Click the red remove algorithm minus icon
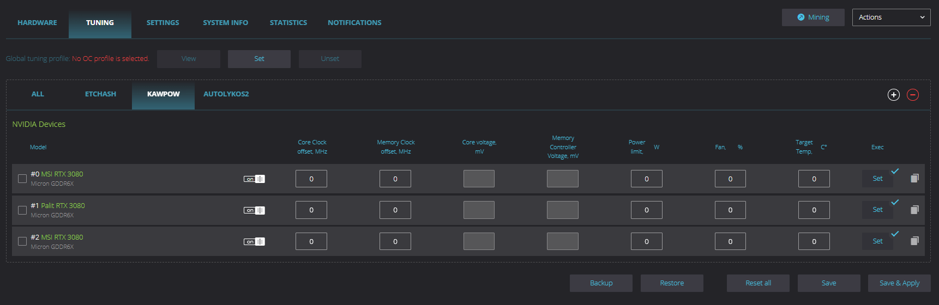939x305 pixels. tap(912, 95)
